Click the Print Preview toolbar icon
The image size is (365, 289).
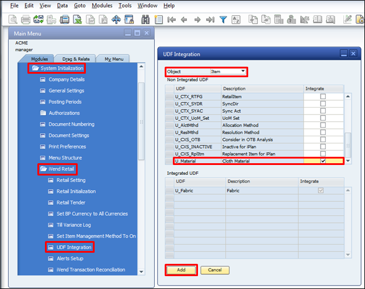13,19
